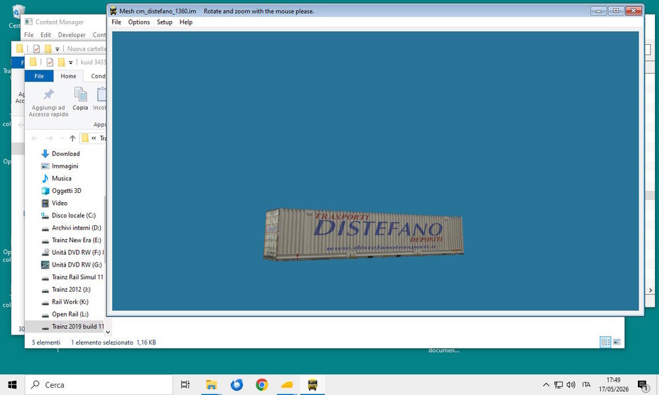Click Aggiungi ad Accesso rapido pin icon

49,94
